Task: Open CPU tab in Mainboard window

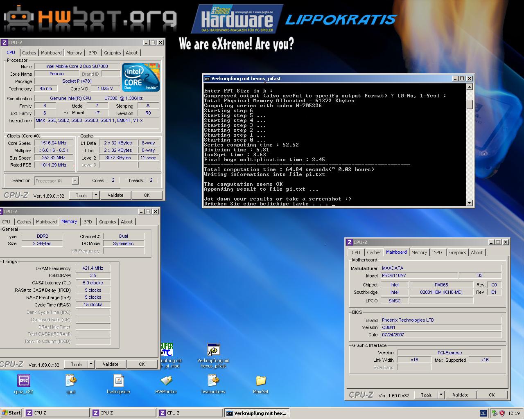Action: (x=356, y=252)
